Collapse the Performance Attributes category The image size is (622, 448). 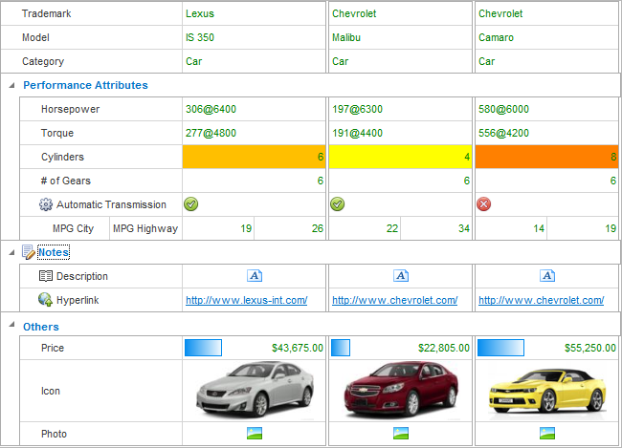(11, 85)
